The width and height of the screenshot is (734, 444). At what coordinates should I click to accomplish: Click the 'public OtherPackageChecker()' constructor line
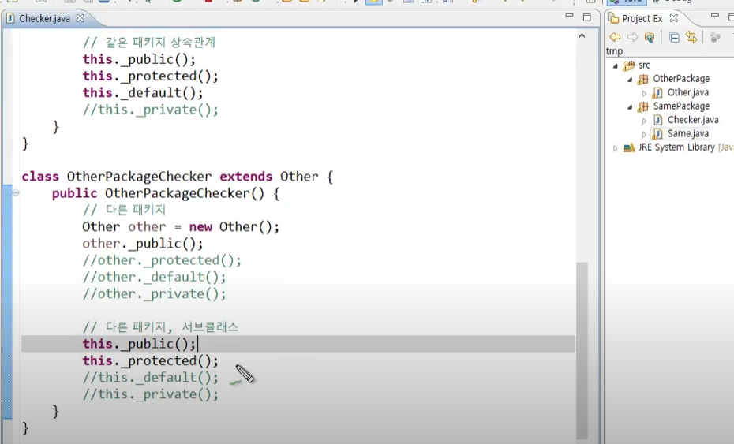(166, 194)
